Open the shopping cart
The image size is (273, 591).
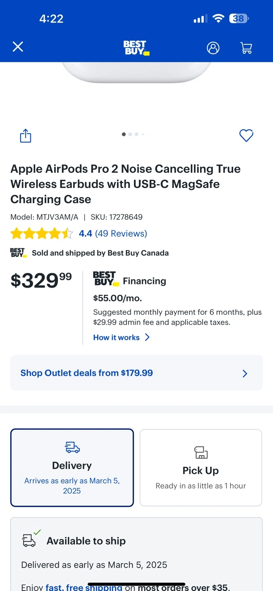[246, 48]
